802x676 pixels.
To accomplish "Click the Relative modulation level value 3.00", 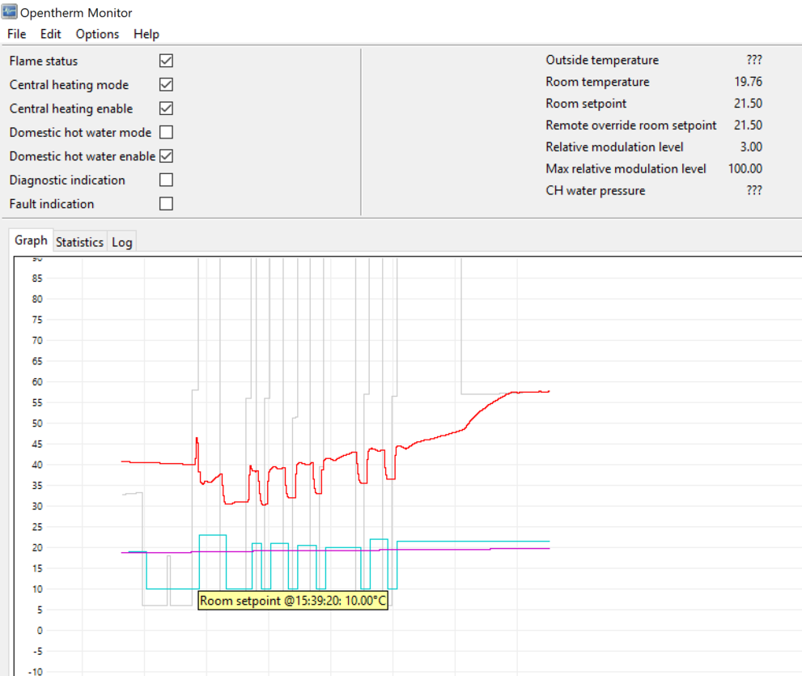I will [751, 147].
